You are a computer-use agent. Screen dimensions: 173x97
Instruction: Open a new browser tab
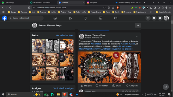click(144, 2)
